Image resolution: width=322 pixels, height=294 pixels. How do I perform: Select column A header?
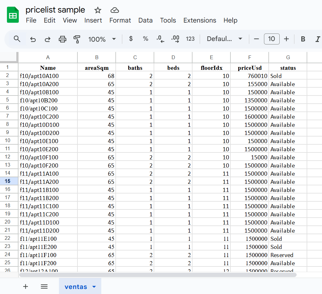point(48,57)
